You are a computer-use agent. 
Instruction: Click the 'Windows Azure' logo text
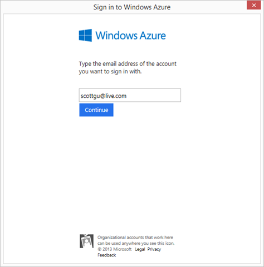130,36
